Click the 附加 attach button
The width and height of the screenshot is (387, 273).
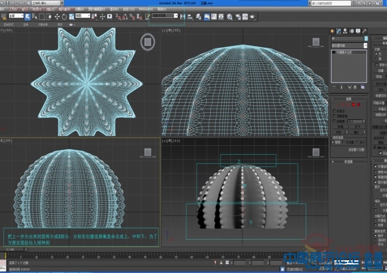[x=379, y=77]
